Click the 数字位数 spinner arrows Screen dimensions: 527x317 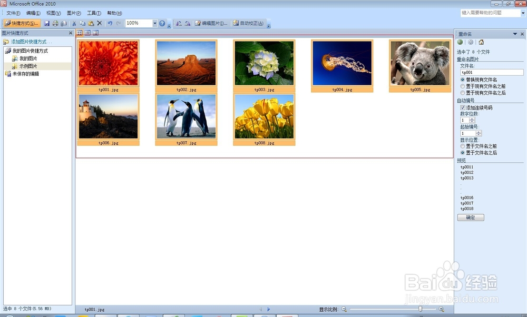472,120
